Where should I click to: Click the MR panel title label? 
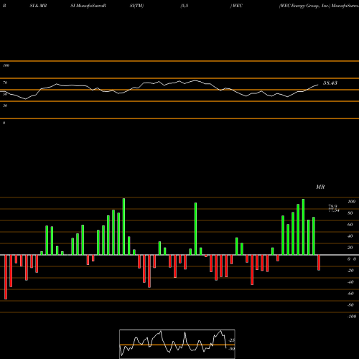(320, 187)
